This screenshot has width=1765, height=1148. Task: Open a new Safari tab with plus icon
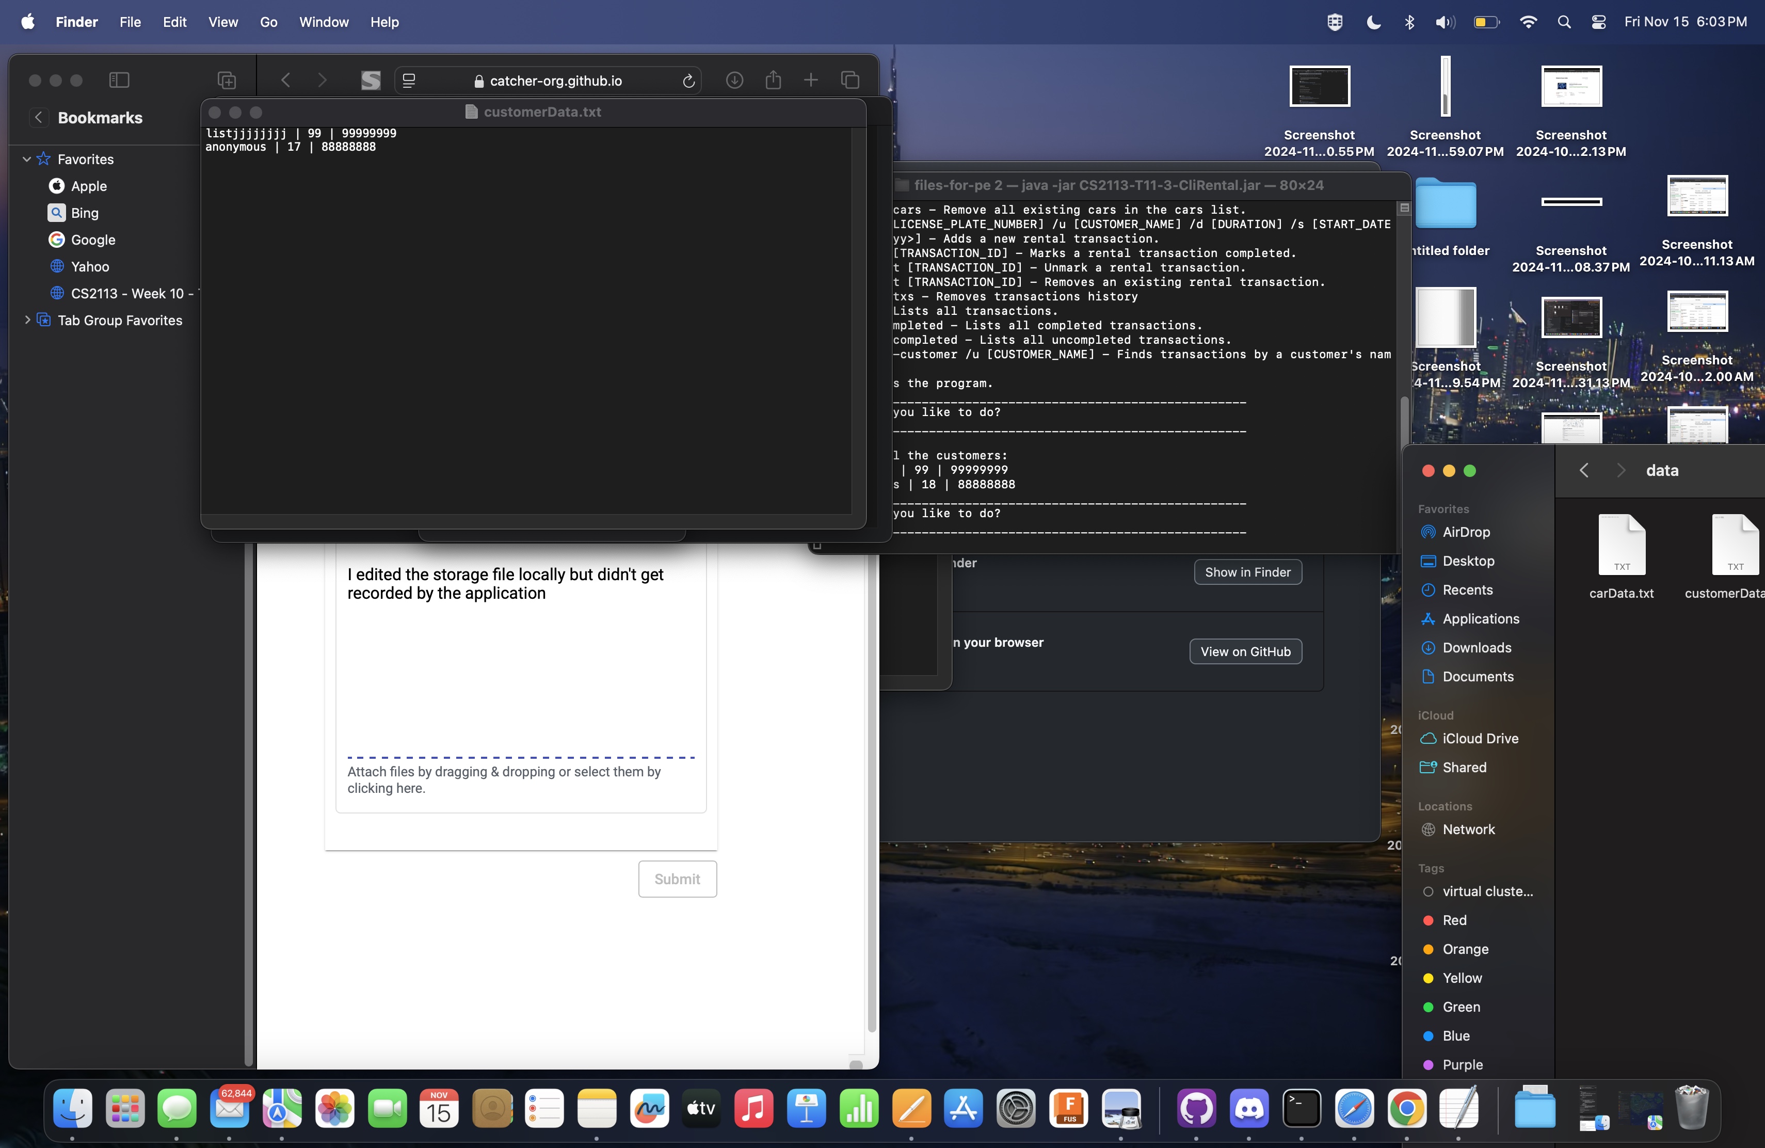click(811, 80)
